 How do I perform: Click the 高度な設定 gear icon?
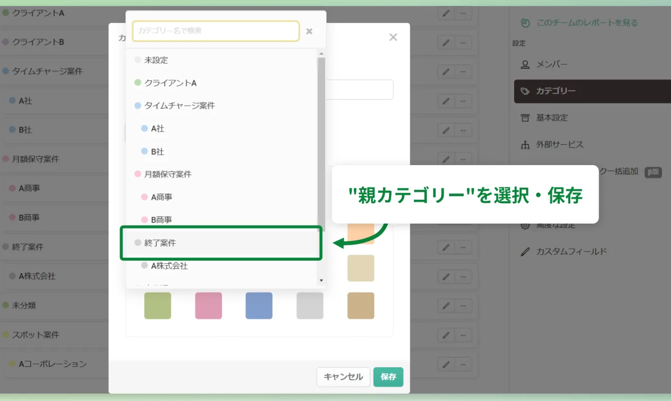tap(525, 225)
